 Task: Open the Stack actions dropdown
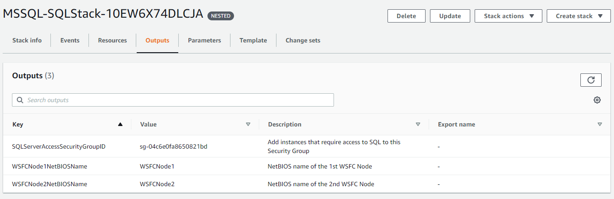[x=508, y=16]
